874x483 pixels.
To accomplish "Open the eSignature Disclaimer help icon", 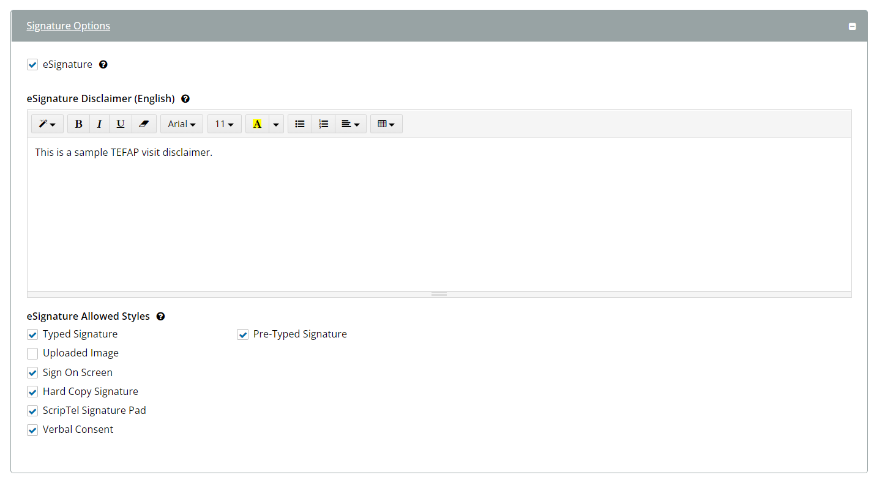I will [185, 98].
